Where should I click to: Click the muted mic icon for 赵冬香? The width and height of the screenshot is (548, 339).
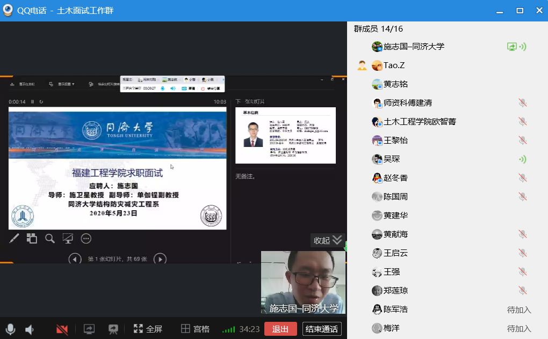point(523,178)
